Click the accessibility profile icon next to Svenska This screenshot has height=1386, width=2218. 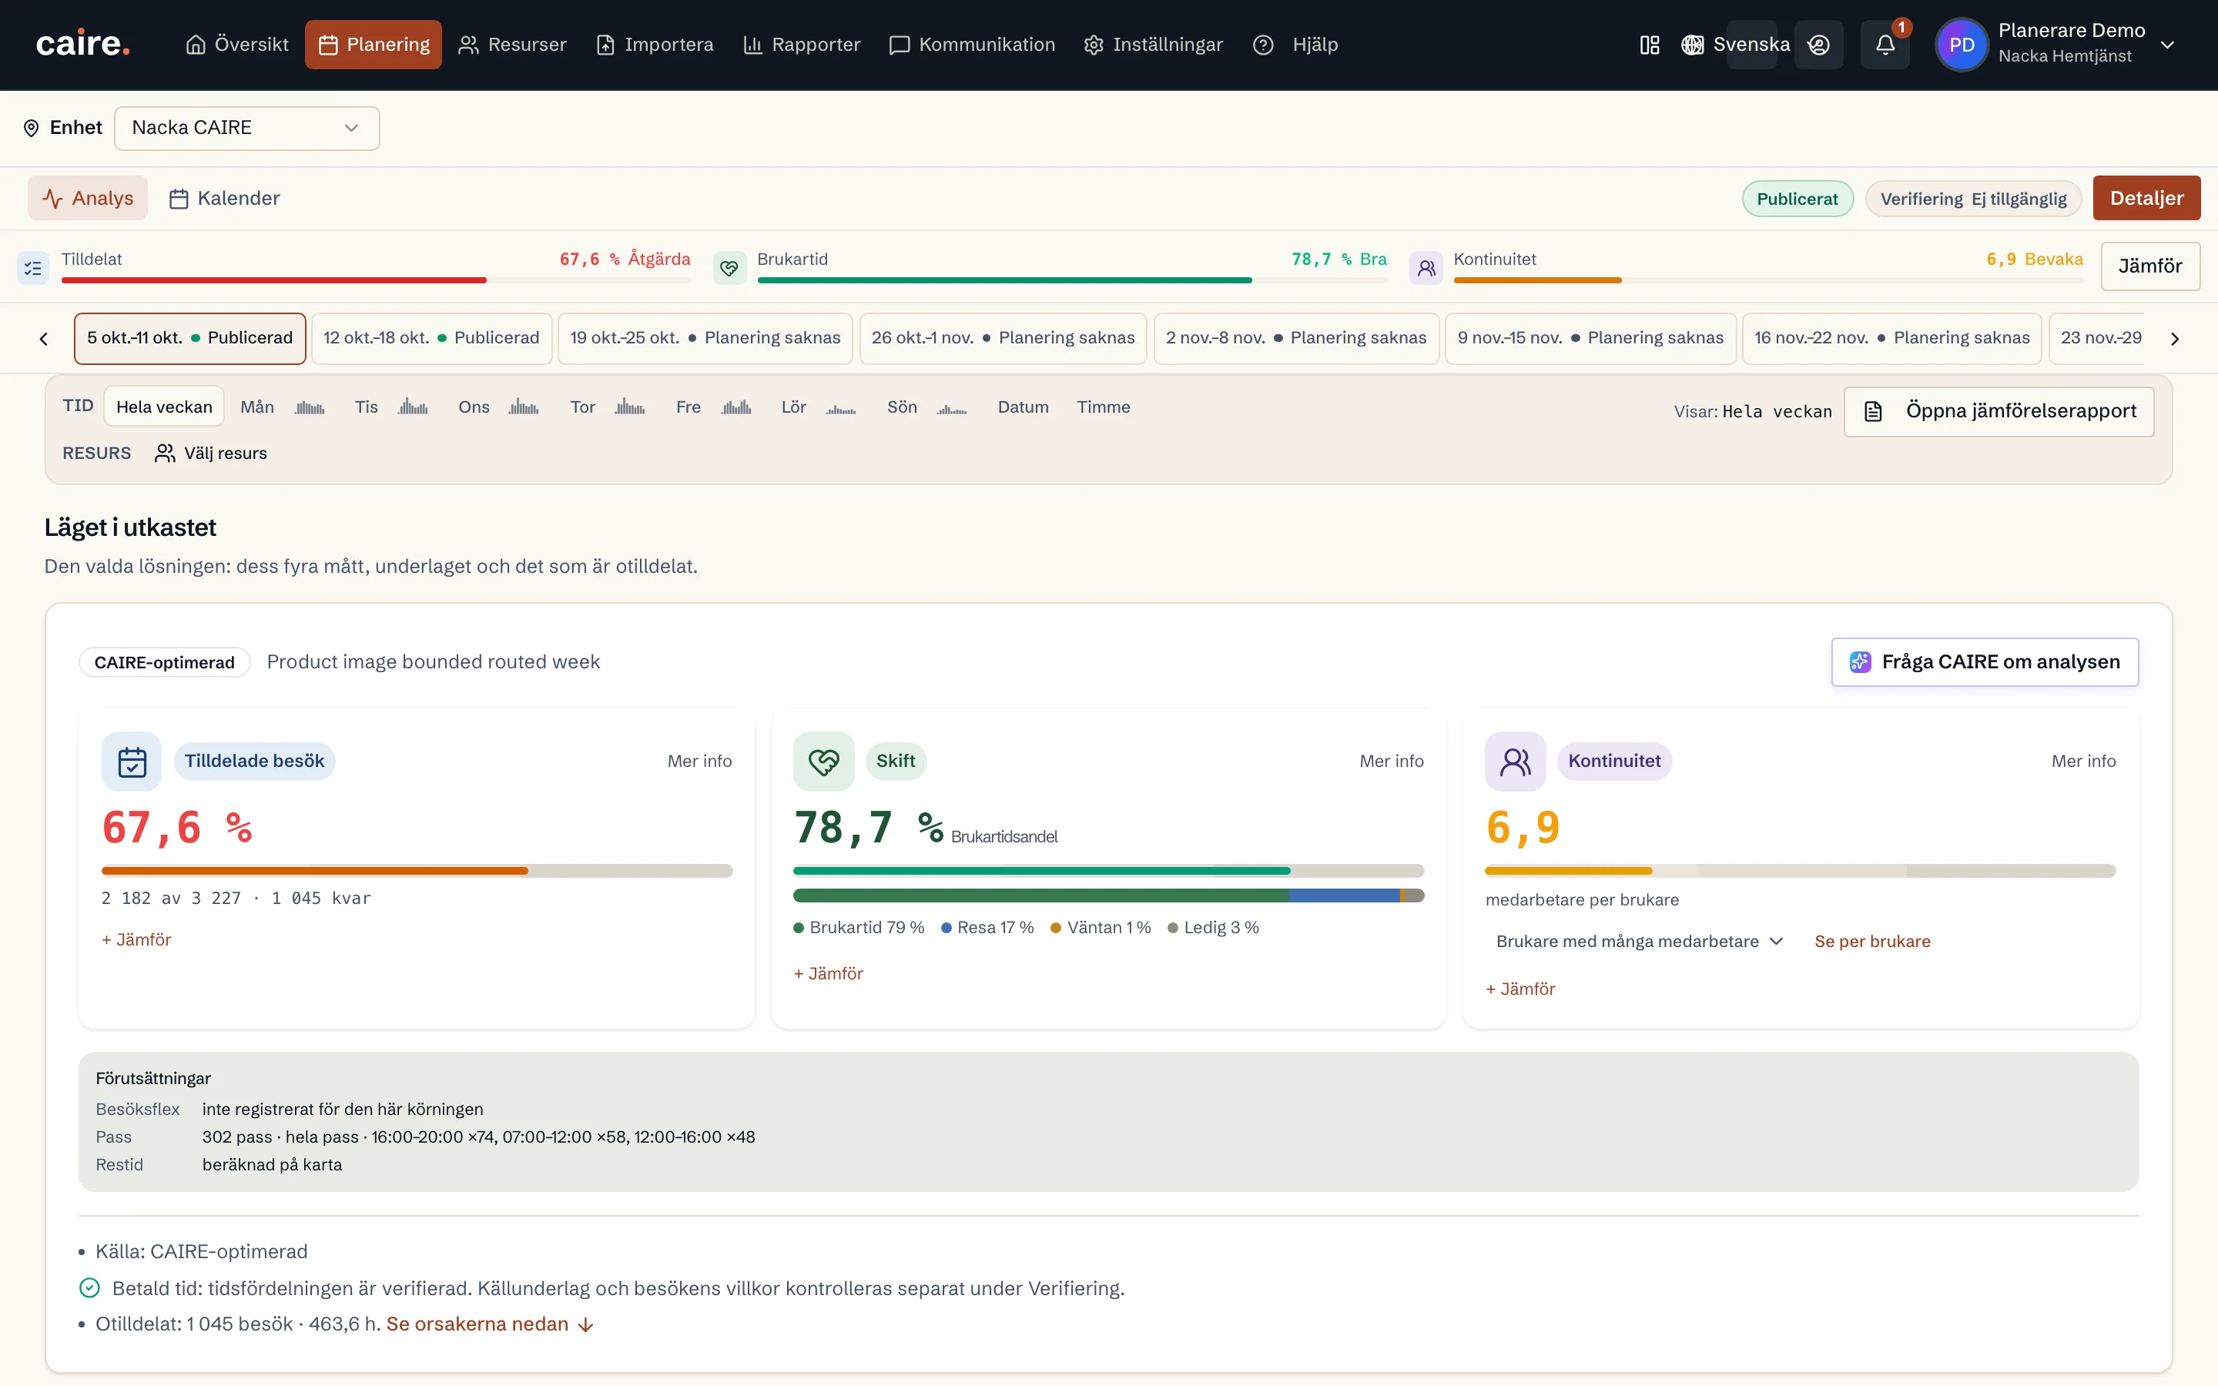coord(1818,45)
